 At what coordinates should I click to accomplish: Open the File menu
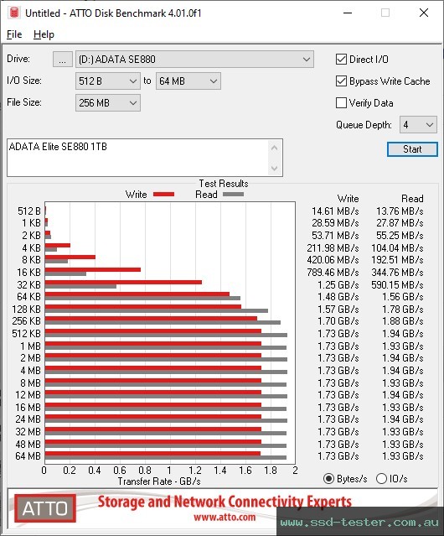tap(14, 34)
